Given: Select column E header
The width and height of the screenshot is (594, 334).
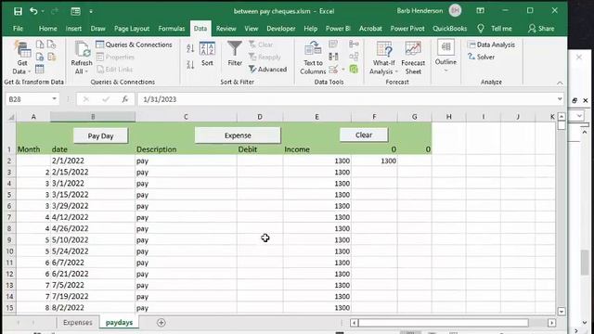Looking at the screenshot, I should pos(317,117).
